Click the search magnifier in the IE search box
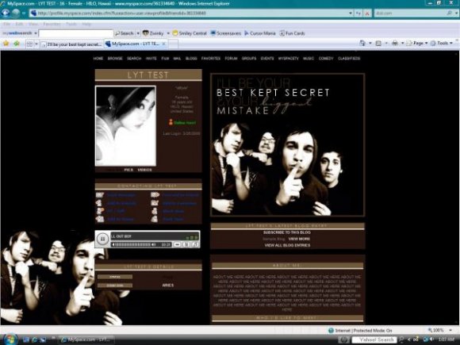 (x=449, y=13)
